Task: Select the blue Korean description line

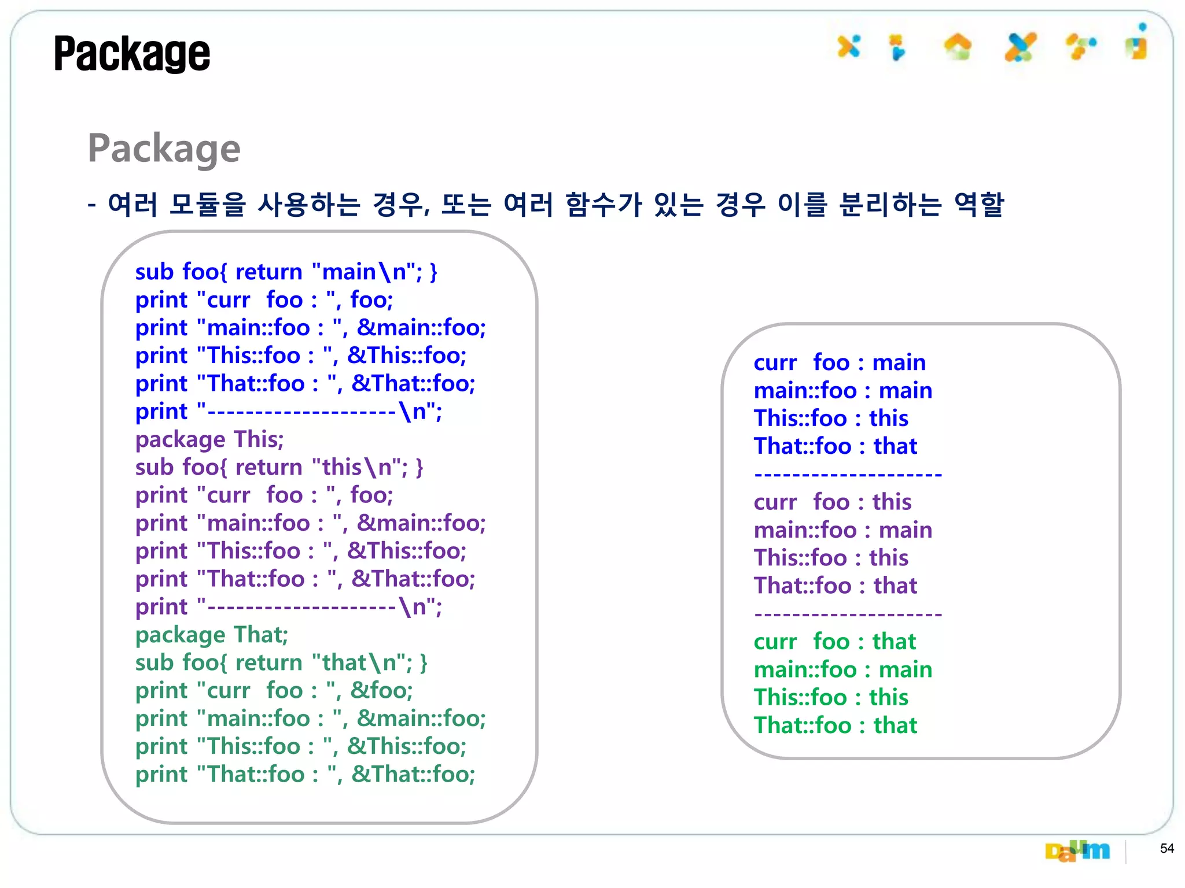Action: click(545, 204)
